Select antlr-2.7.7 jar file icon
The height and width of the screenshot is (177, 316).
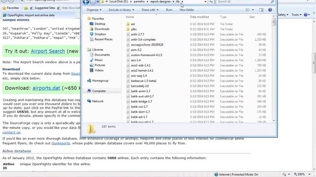(128, 34)
